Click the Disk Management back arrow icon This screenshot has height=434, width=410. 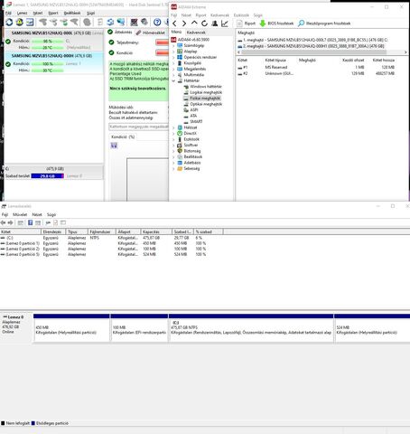[4, 222]
